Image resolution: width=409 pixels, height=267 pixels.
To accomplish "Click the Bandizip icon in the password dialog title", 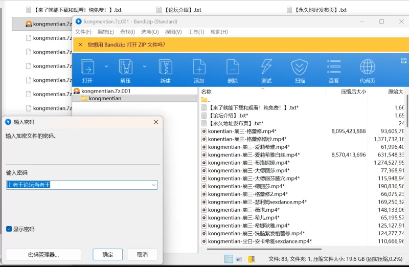I will pos(8,122).
